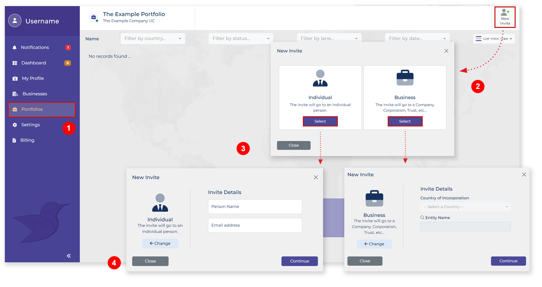Click the Entity Name input field
Image resolution: width=542 pixels, height=287 pixels.
coord(465,227)
